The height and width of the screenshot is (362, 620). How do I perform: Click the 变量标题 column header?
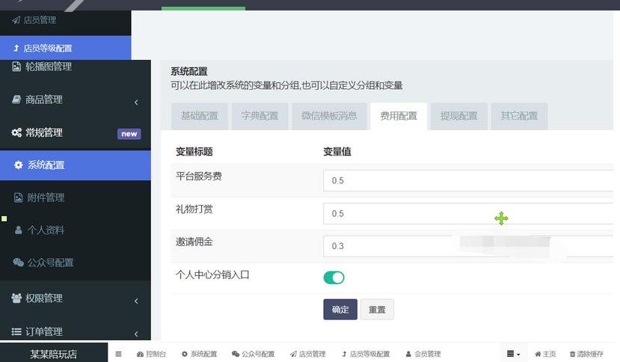pos(194,152)
